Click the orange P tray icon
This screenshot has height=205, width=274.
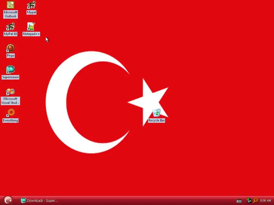pos(255,200)
